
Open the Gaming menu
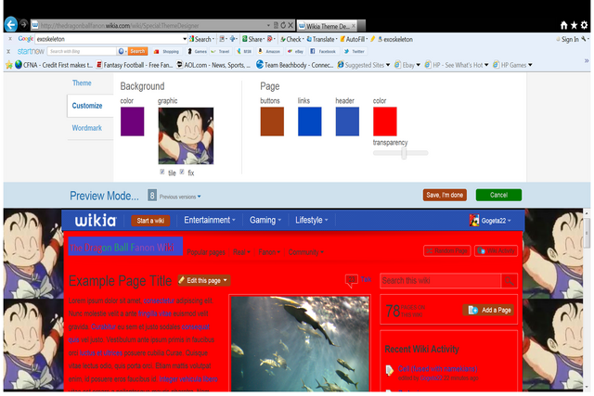(x=265, y=220)
